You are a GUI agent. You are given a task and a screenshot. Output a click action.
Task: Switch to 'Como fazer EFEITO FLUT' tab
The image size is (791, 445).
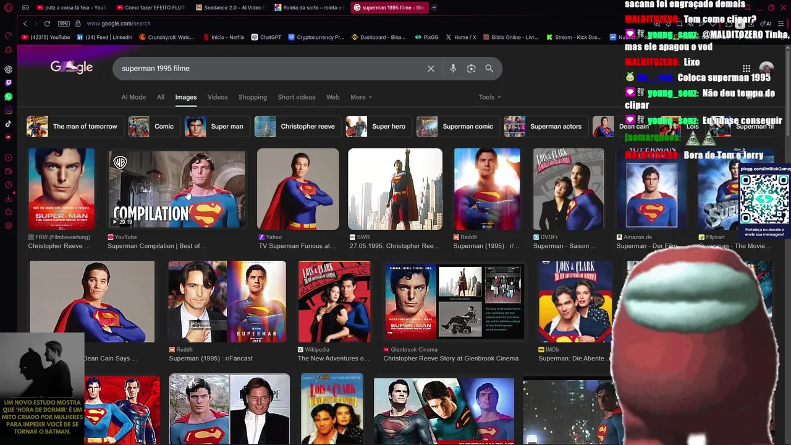[150, 7]
